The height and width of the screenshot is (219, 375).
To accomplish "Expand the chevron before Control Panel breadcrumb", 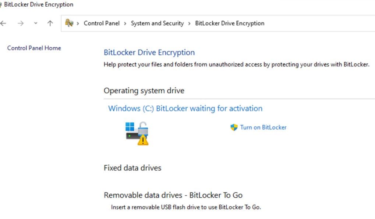I will point(78,23).
